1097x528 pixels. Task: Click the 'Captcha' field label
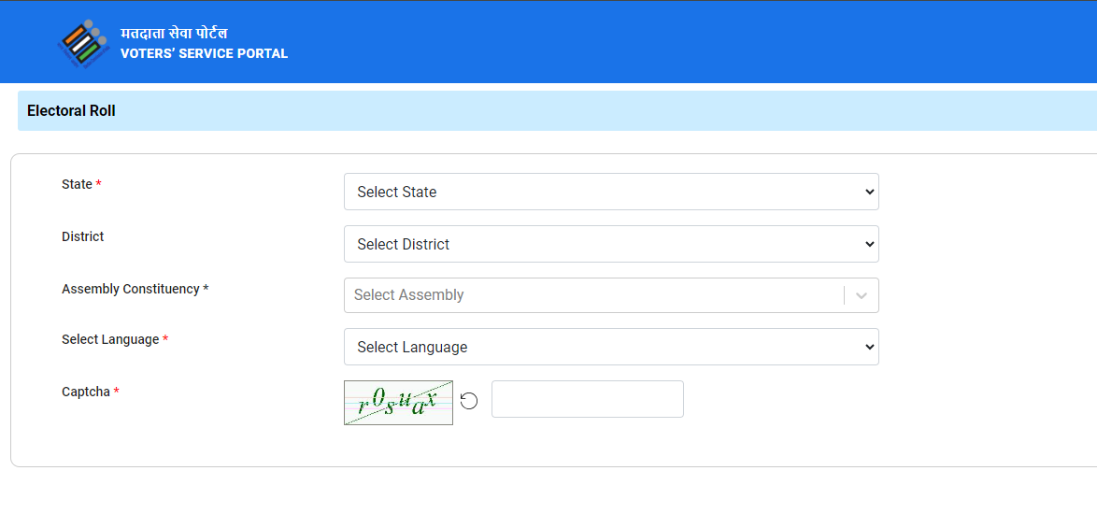pyautogui.click(x=86, y=392)
